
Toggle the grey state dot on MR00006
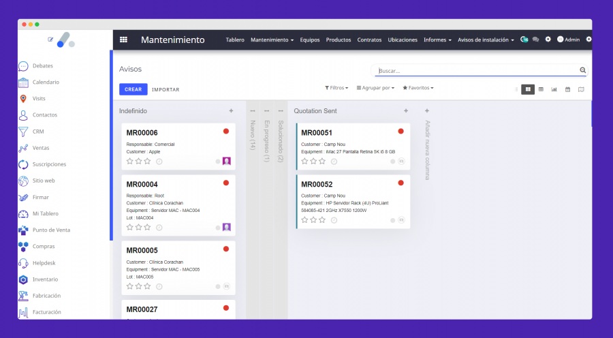click(x=218, y=162)
